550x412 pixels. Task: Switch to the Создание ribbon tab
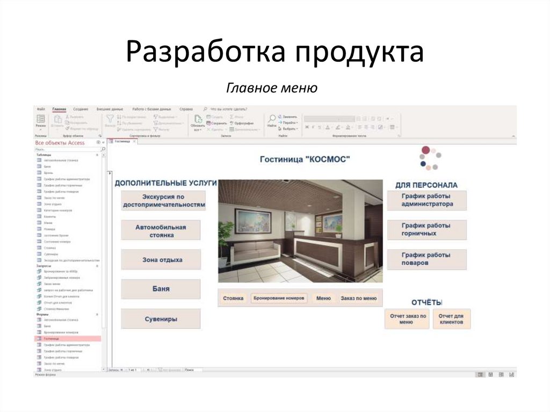(79, 109)
